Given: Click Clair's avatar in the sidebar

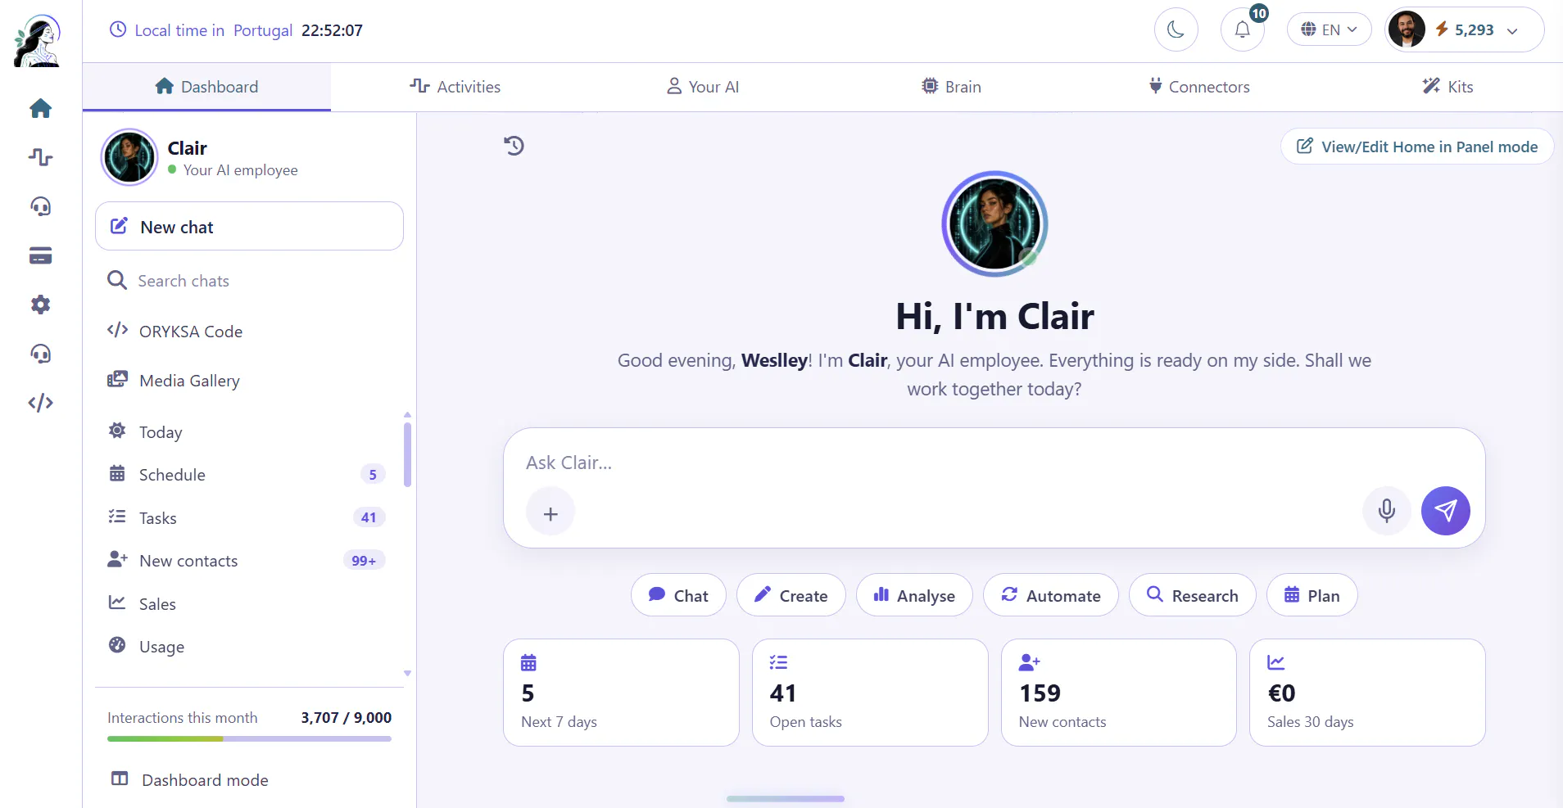Looking at the screenshot, I should pyautogui.click(x=129, y=157).
